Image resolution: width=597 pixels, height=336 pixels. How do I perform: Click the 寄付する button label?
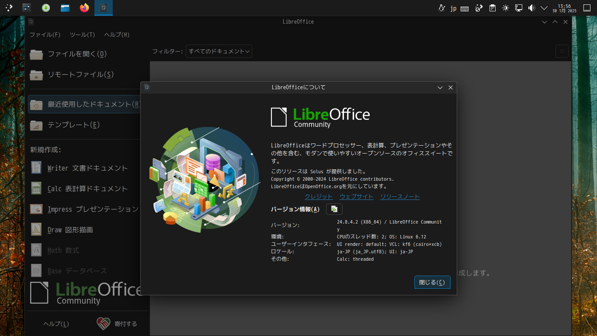coord(126,324)
